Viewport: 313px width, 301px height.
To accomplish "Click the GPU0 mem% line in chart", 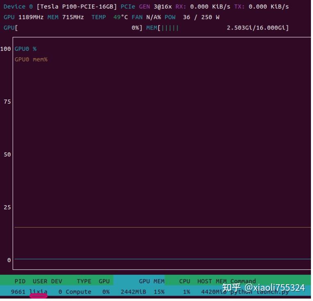I will tap(163, 228).
